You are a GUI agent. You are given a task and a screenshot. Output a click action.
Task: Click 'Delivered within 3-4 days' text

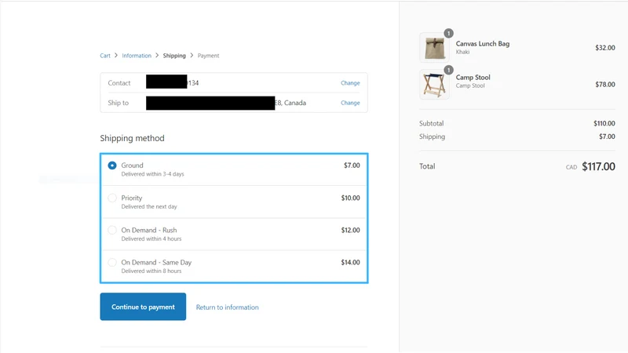click(152, 174)
